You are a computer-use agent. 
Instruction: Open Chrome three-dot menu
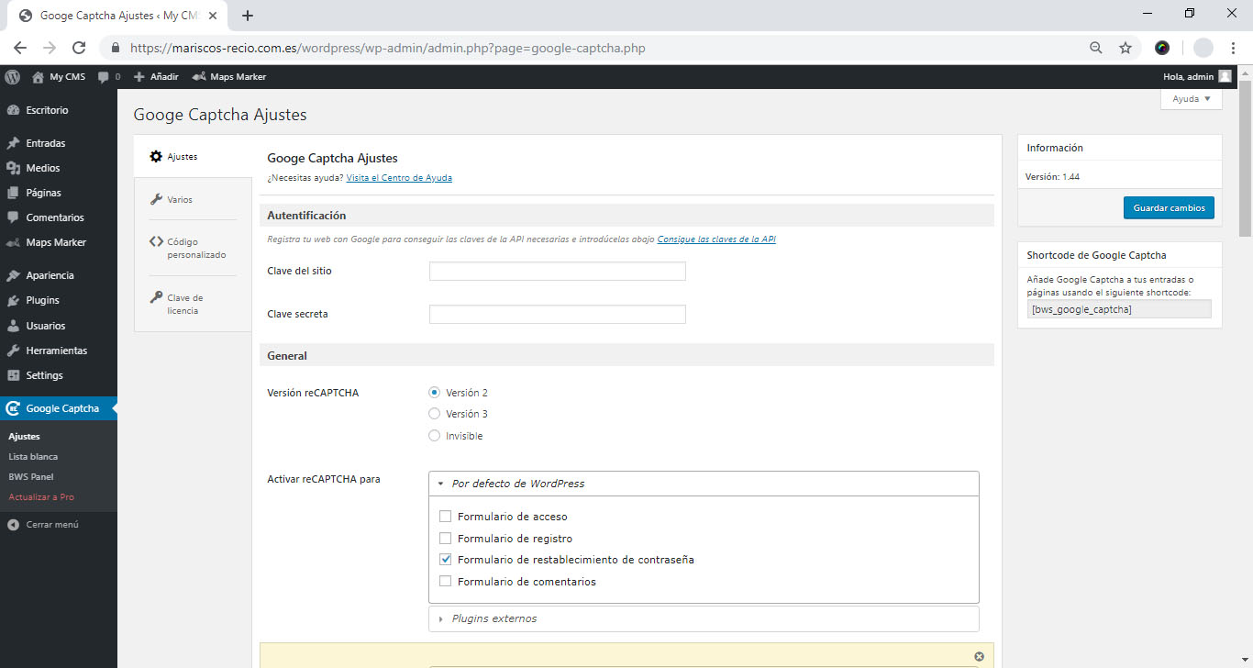(1233, 48)
